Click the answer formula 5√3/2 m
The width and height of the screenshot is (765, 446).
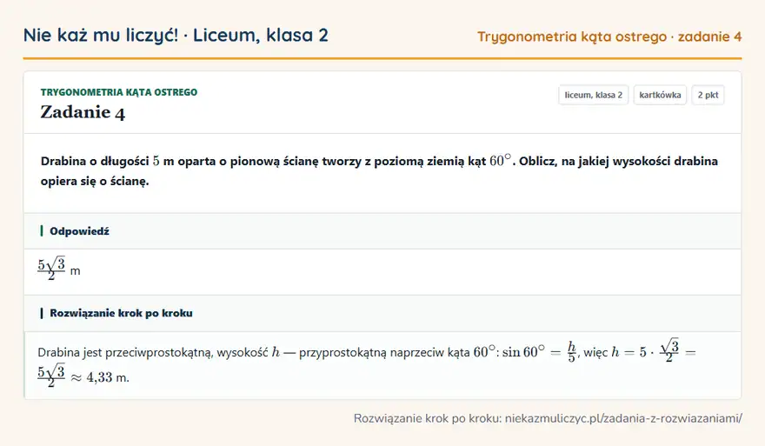click(x=59, y=269)
